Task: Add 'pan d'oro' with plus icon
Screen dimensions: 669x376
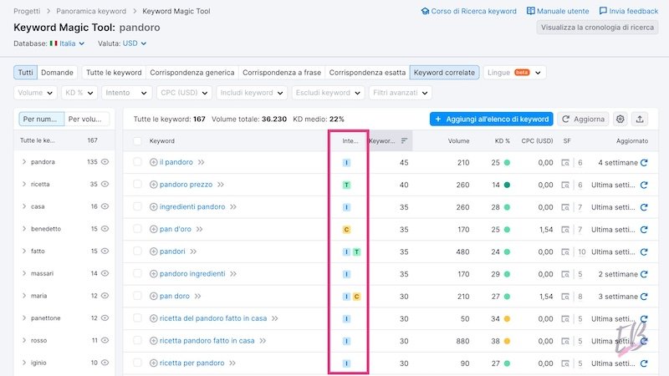Action: pyautogui.click(x=154, y=229)
